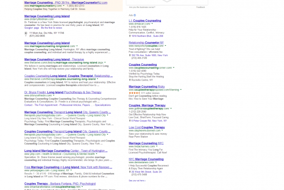Screen dimensions: 284x190
Task: Open Couples Therapy - Barbara Fontana, PhD result
Action: (x=60, y=183)
